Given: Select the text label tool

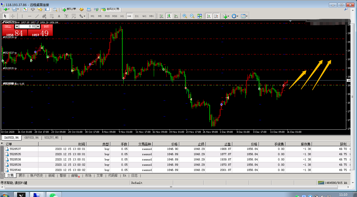Looking at the screenshot, I should click(x=66, y=16).
